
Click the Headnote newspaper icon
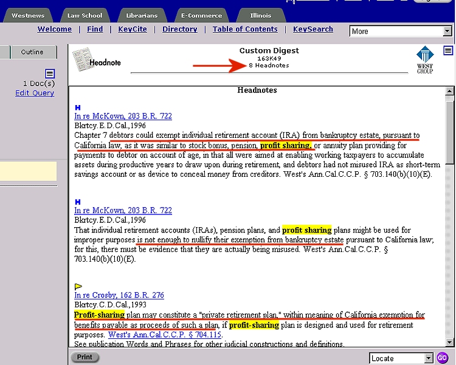83,60
